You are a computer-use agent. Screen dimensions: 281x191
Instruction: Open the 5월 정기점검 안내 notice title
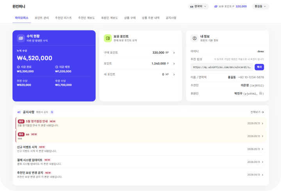(37, 121)
